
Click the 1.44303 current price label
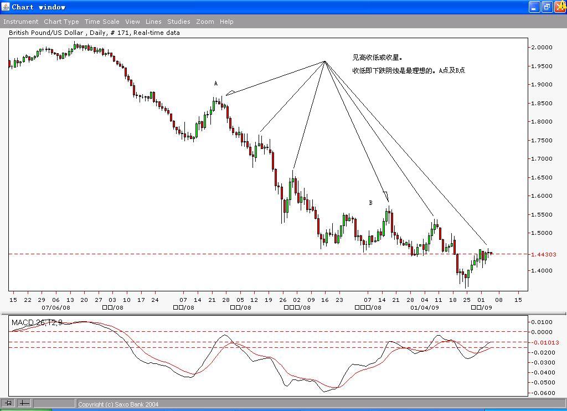[x=544, y=255]
